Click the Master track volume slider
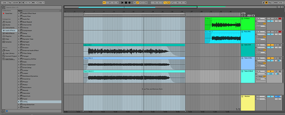 (270, 96)
